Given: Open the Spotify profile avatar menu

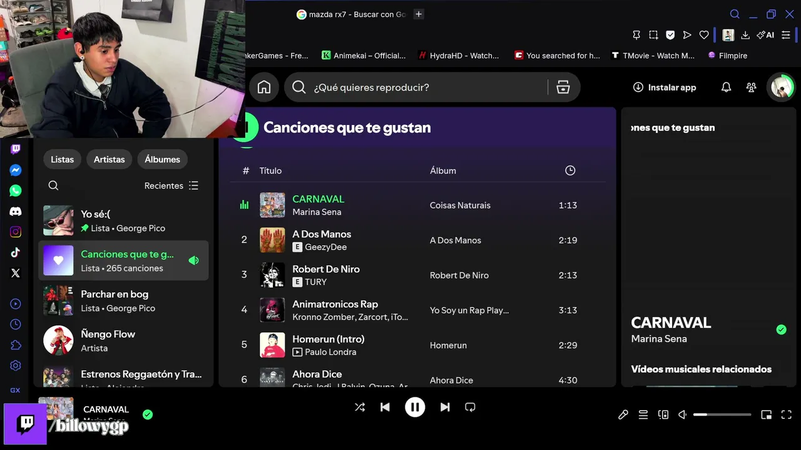Looking at the screenshot, I should [x=782, y=87].
